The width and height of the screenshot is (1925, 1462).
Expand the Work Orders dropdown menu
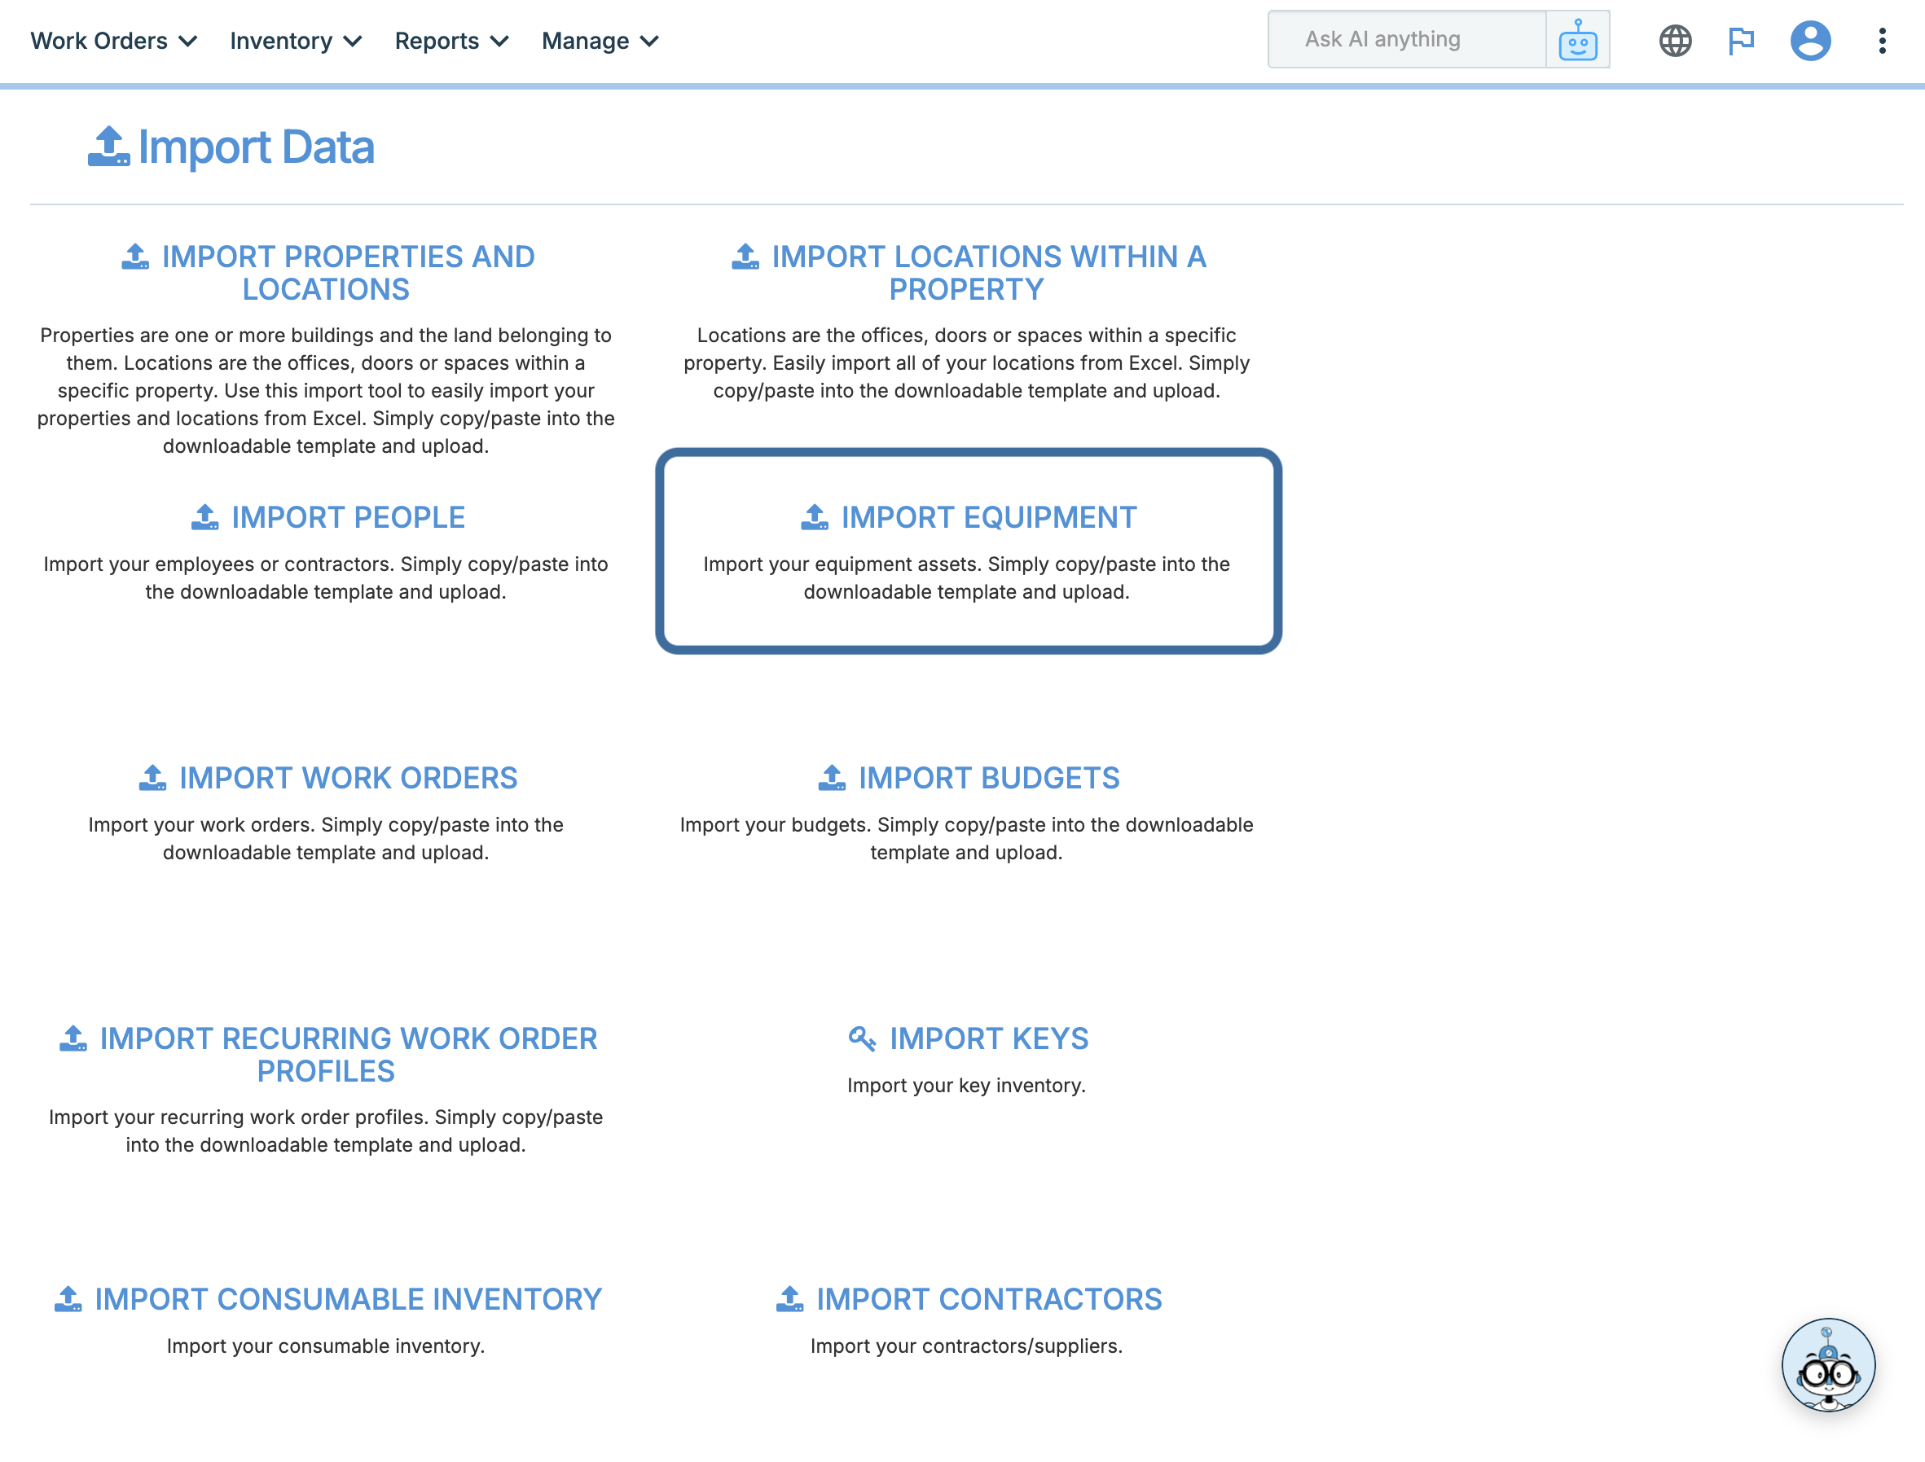[114, 41]
